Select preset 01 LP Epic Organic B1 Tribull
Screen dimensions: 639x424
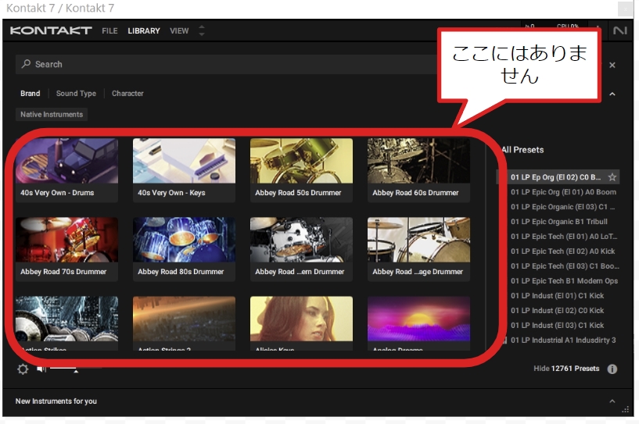coord(559,222)
